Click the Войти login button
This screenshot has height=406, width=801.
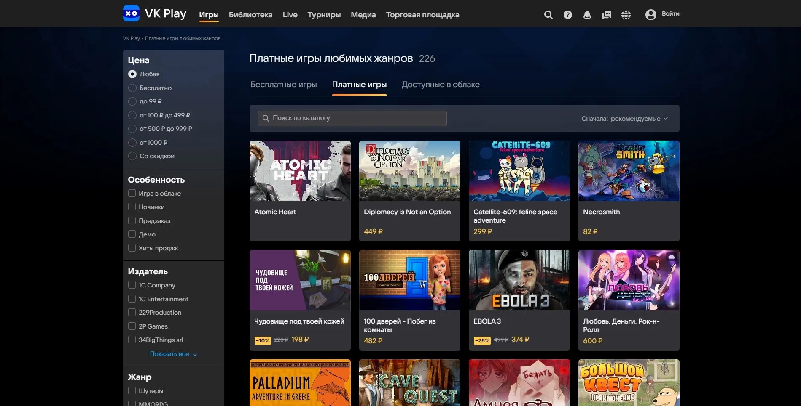pos(670,14)
